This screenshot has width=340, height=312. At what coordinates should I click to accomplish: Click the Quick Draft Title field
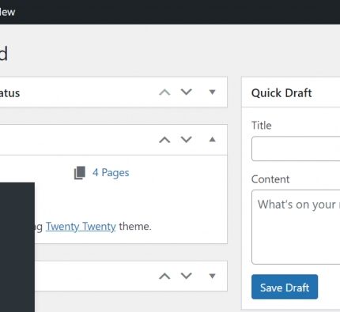[296, 148]
